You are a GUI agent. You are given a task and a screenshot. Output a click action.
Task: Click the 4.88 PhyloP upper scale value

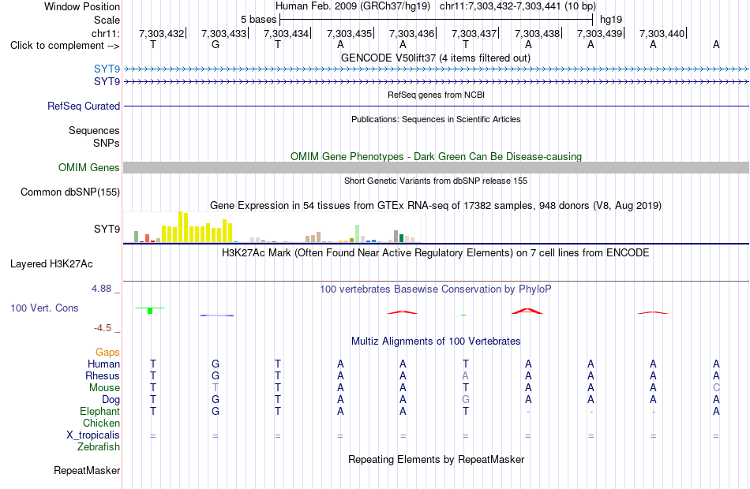point(101,289)
